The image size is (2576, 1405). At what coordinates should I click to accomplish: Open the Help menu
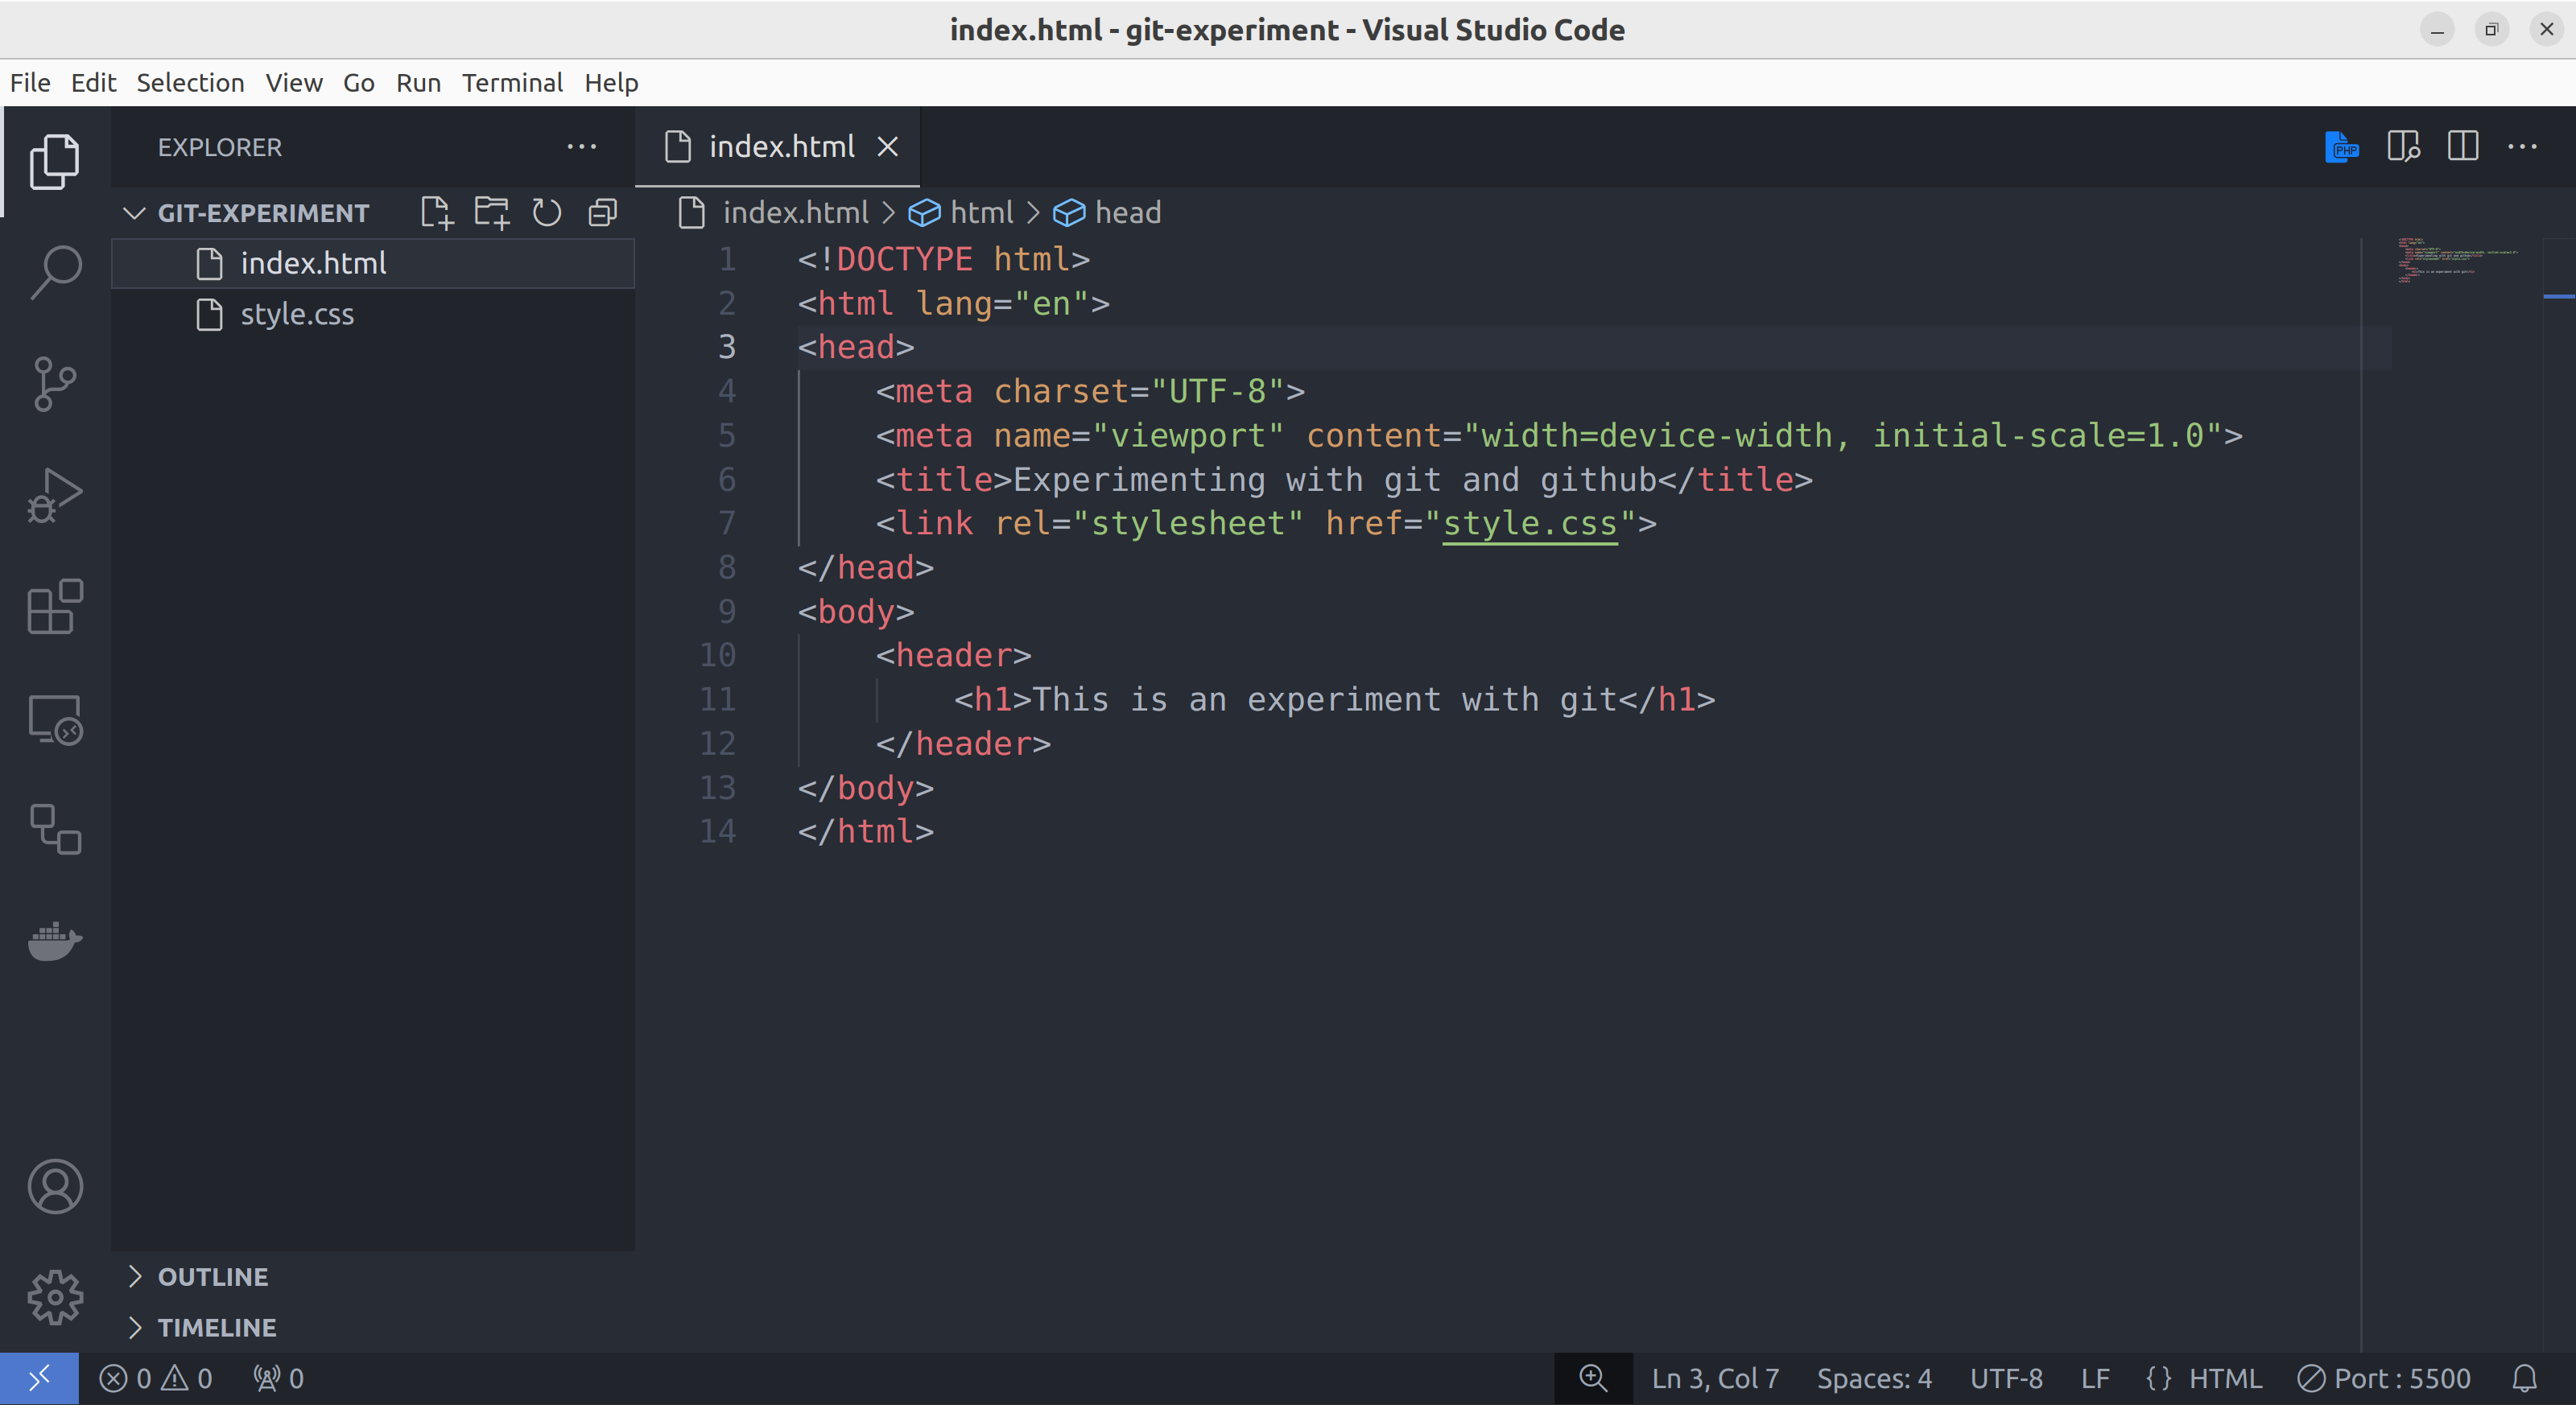coord(611,83)
